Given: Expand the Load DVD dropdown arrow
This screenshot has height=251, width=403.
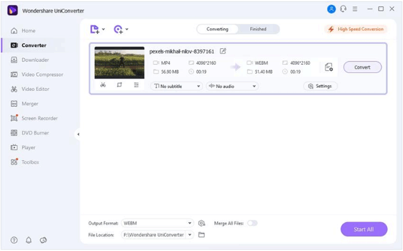Looking at the screenshot, I should [127, 29].
